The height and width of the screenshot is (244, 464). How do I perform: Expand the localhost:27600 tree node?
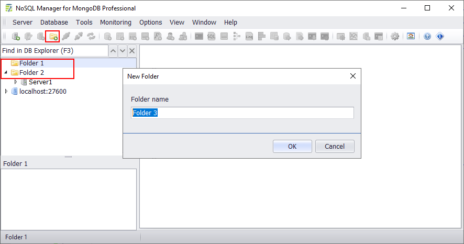tap(6, 92)
